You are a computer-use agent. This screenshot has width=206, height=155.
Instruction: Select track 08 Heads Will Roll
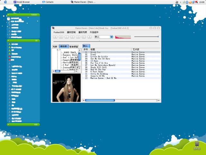121,67
